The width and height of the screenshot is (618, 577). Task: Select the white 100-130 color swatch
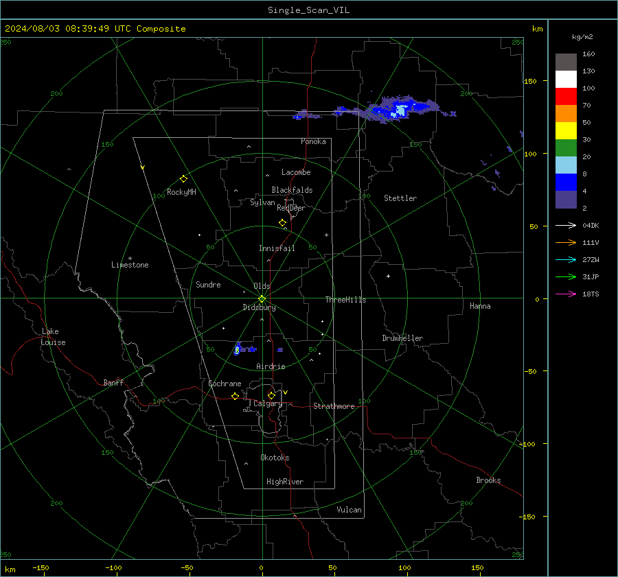(566, 80)
